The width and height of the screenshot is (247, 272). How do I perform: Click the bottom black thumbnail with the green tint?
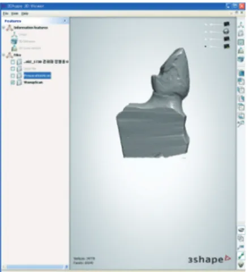point(227,46)
